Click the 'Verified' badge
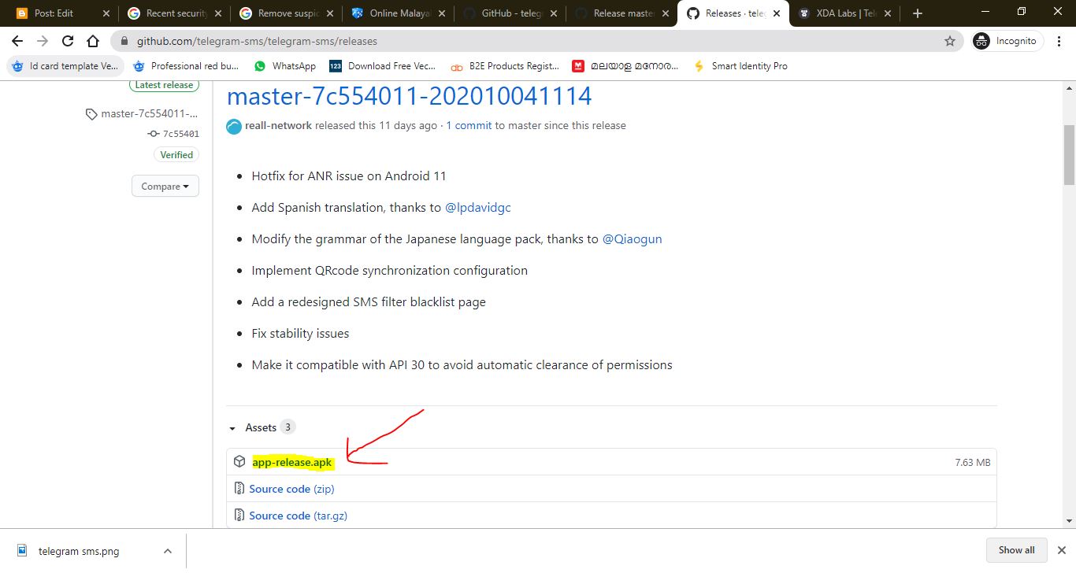The height and width of the screenshot is (573, 1076). pos(176,155)
